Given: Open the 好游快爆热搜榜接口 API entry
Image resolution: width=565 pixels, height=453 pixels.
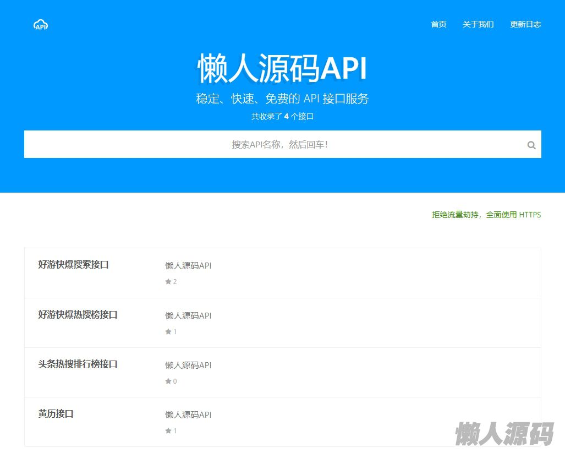Looking at the screenshot, I should (78, 315).
